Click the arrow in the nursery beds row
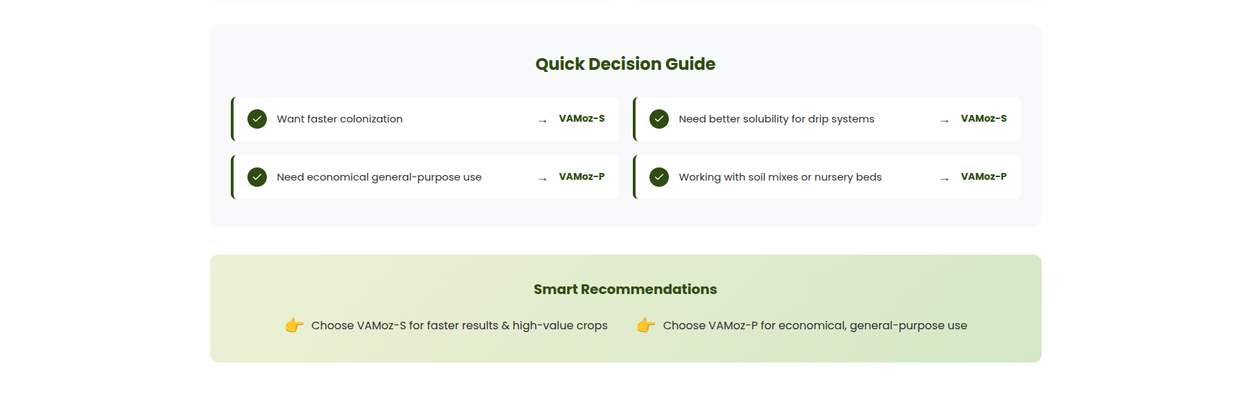The image size is (1249, 413). click(x=945, y=178)
